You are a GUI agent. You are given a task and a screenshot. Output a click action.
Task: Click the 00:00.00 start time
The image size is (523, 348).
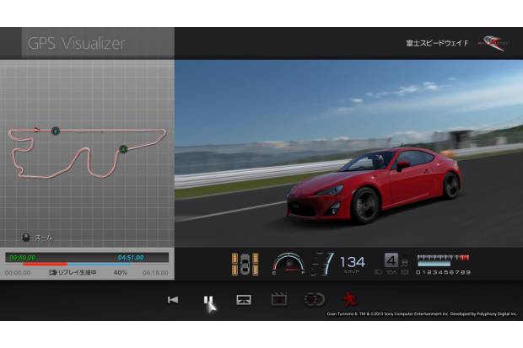pyautogui.click(x=18, y=273)
